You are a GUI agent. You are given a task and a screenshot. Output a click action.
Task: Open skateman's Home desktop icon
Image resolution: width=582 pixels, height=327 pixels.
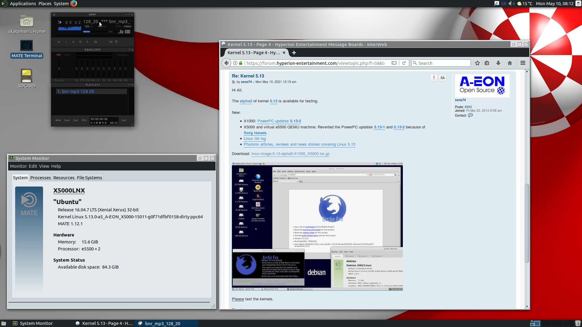pos(27,25)
